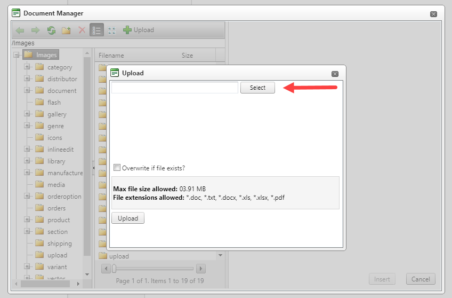Click the file path input field
Screen dimensions: 452x298
[x=175, y=88]
